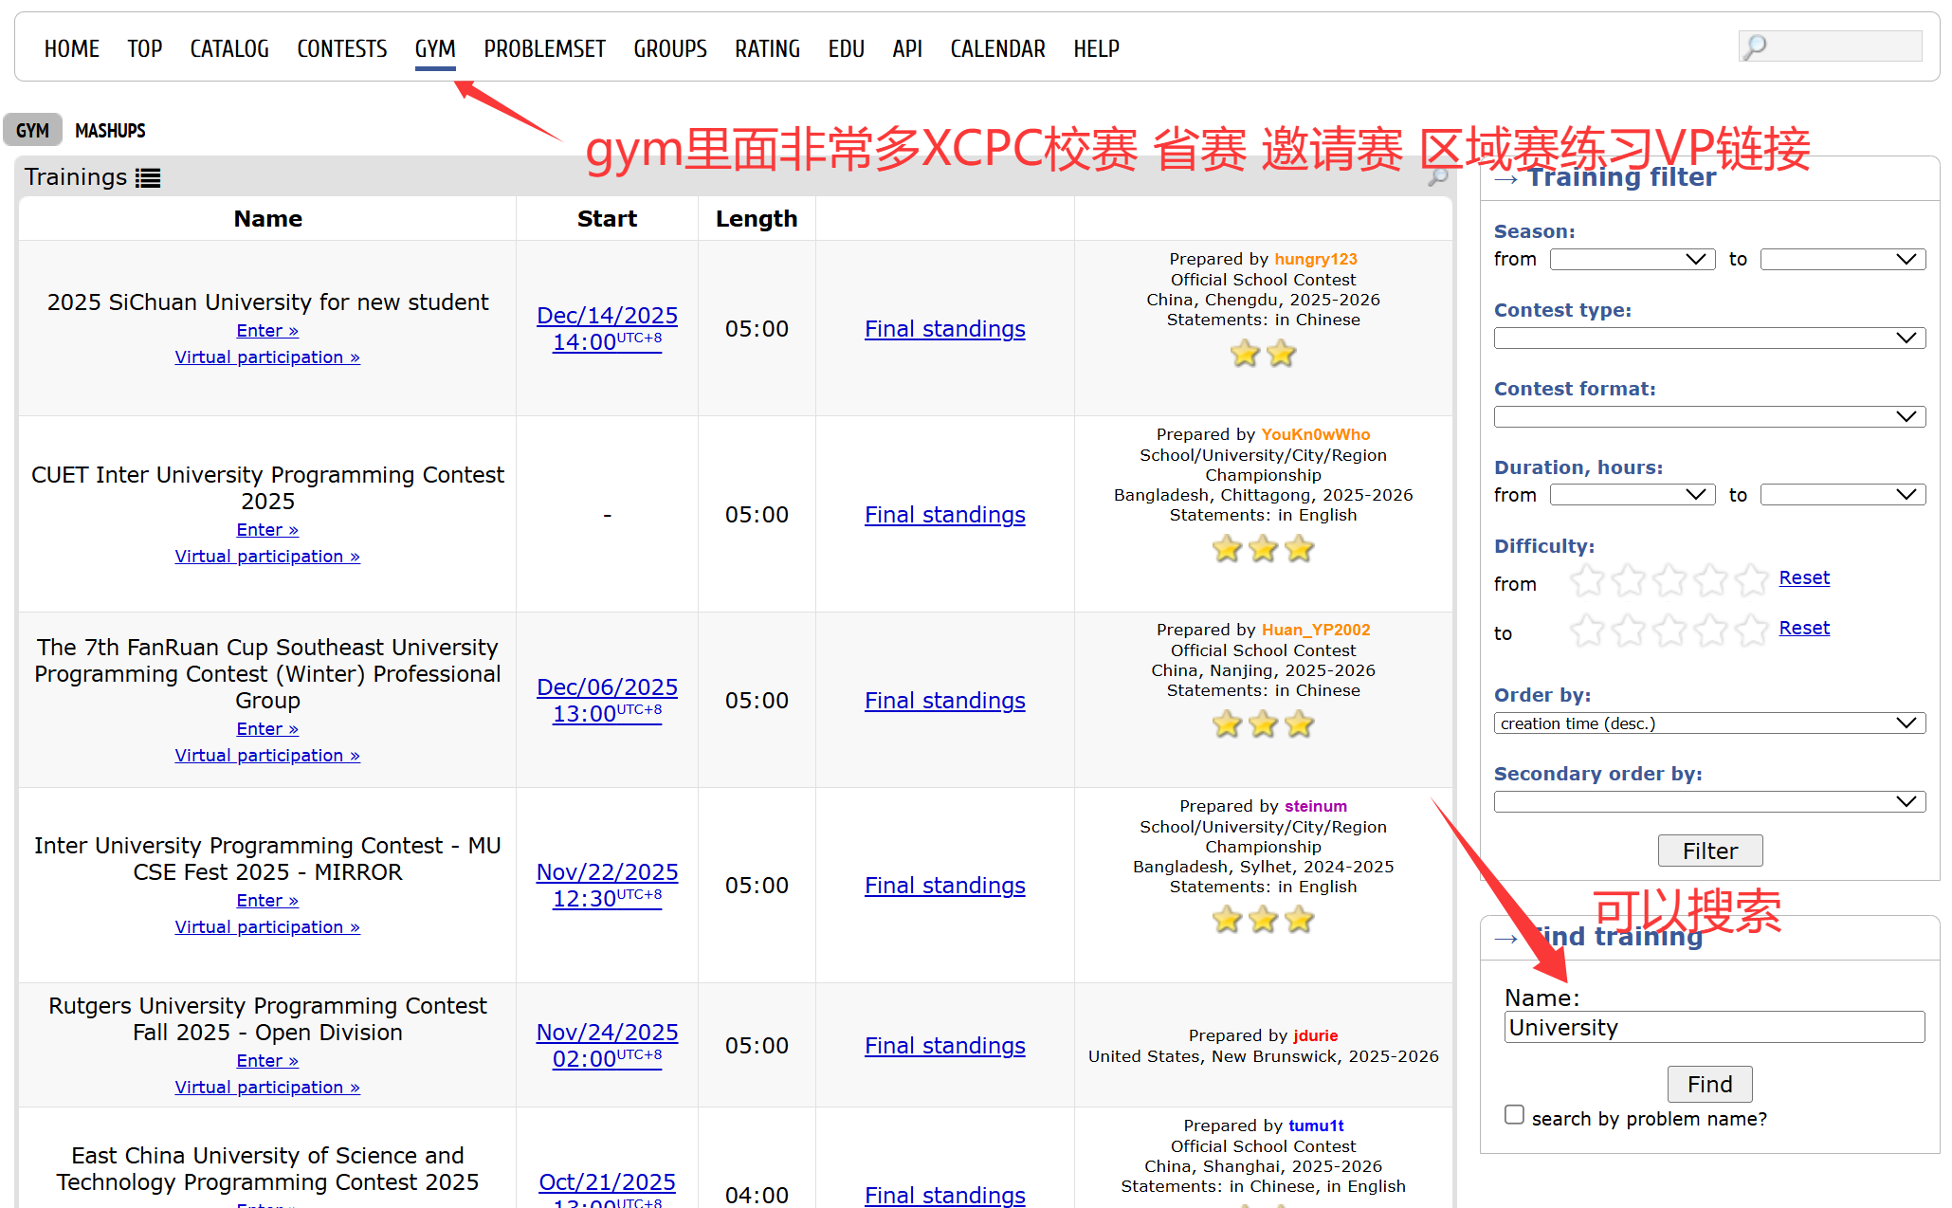Reset the difficulty from stars
Viewport: 1952px width, 1208px height.
click(x=1803, y=577)
